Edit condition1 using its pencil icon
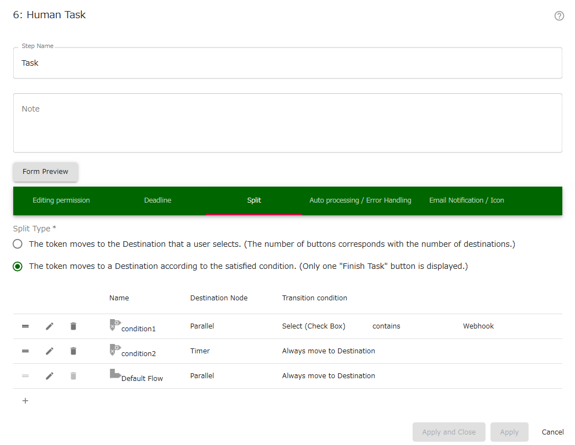Viewport: 575px width, 445px height. 49,326
